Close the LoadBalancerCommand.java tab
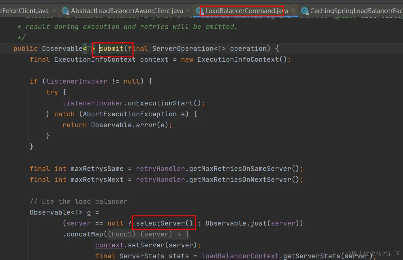This screenshot has height=260, width=403. point(294,11)
